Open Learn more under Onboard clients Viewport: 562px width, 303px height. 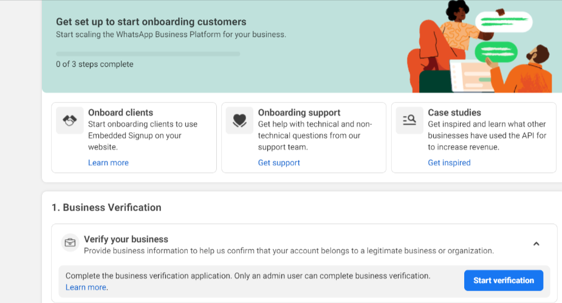click(108, 163)
